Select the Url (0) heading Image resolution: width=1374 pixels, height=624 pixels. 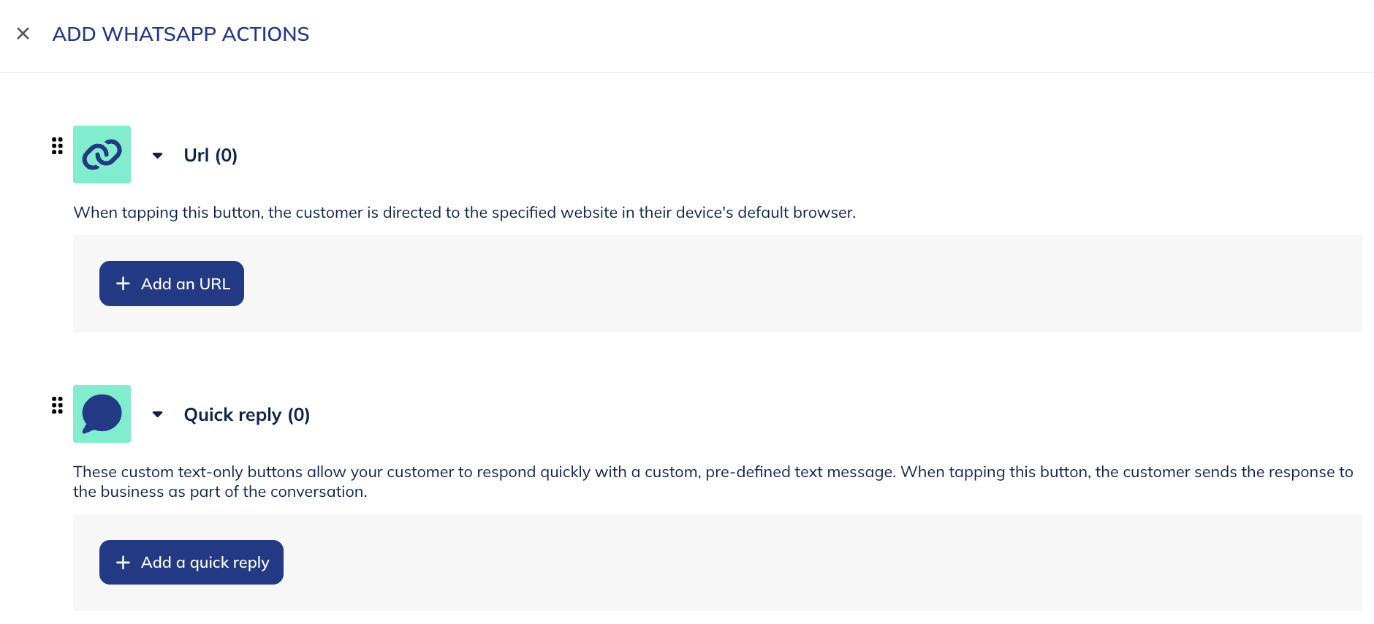tap(210, 155)
